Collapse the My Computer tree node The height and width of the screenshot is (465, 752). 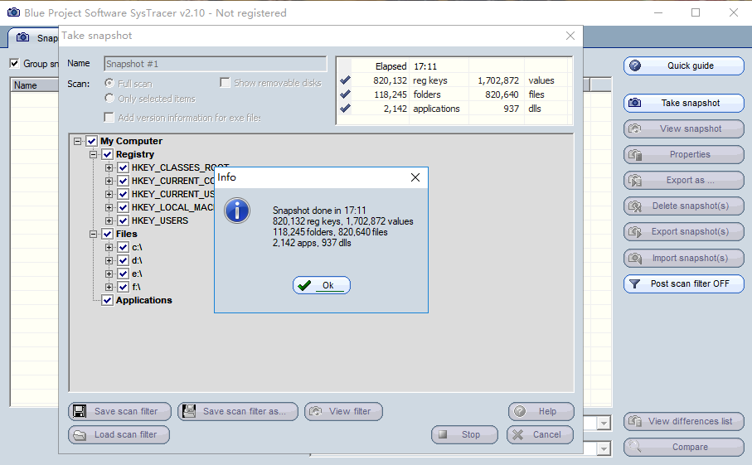pyautogui.click(x=77, y=141)
